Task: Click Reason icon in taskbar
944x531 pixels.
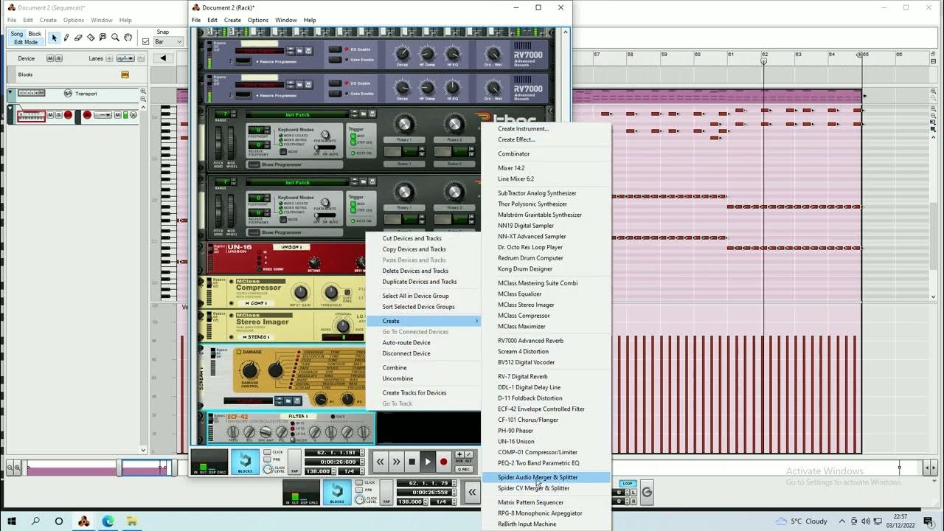Action: [x=84, y=521]
